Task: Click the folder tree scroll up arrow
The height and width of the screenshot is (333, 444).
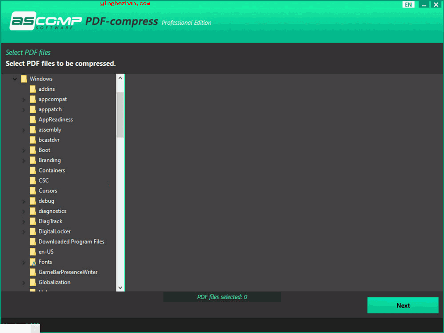Action: coord(120,78)
